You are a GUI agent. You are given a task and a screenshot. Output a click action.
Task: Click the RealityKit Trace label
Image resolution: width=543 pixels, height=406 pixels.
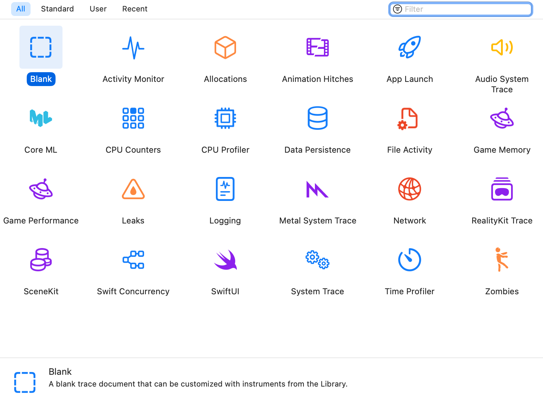502,221
